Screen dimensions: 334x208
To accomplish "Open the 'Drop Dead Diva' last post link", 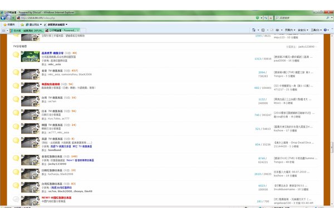I will tap(294, 143).
